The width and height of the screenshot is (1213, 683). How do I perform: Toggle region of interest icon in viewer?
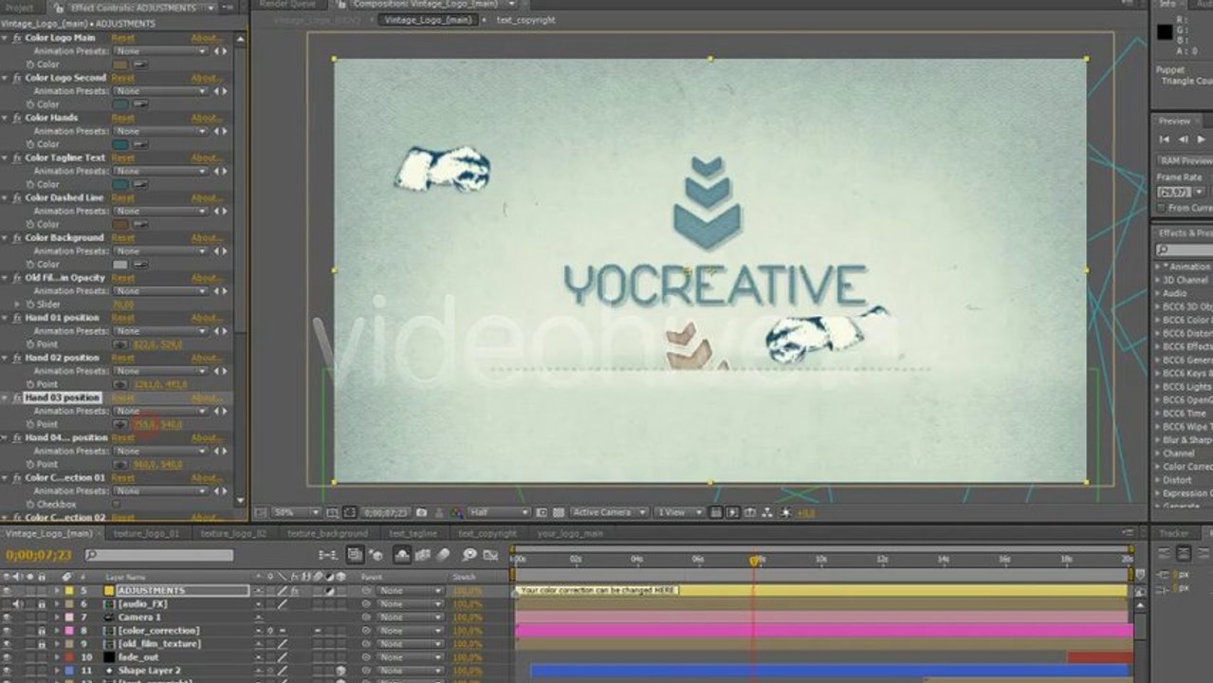click(541, 512)
